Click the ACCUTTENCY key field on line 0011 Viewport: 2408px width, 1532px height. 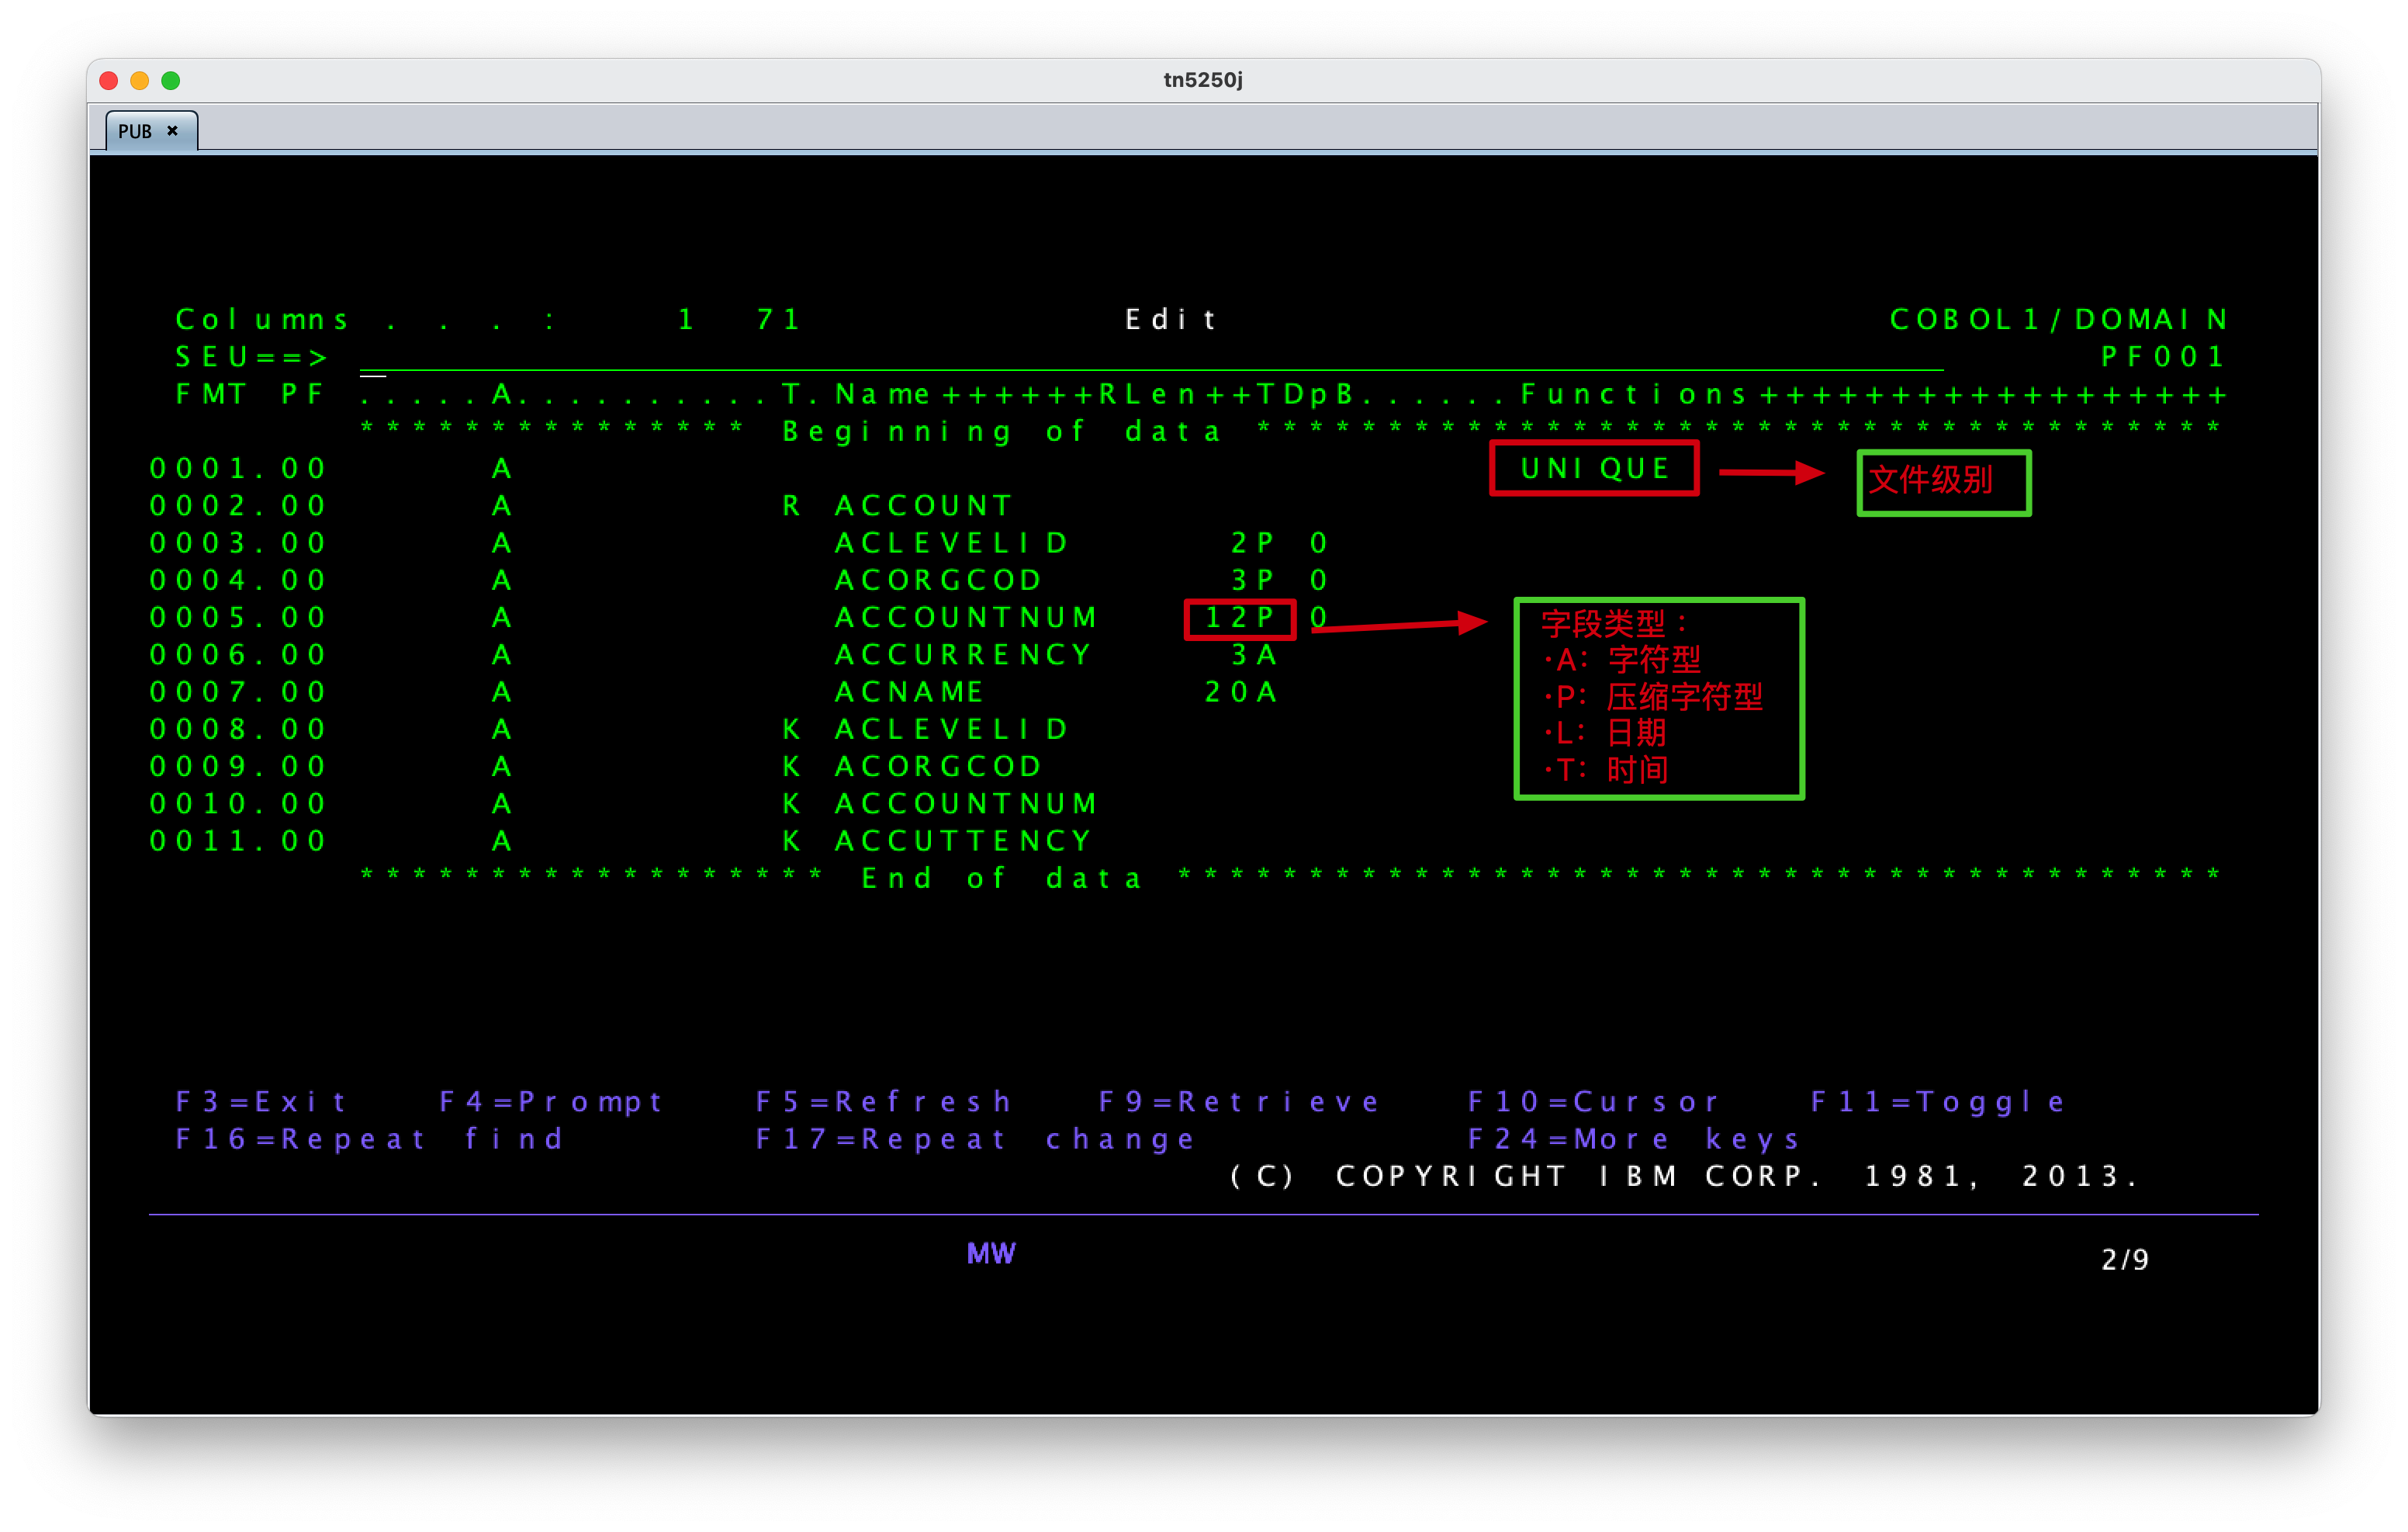[963, 841]
